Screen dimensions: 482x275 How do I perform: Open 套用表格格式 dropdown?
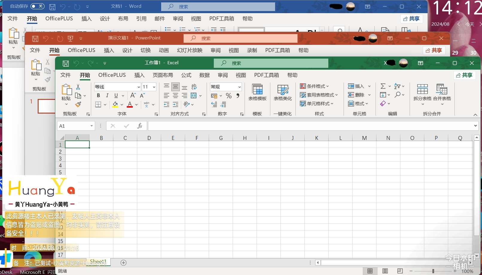(x=319, y=95)
